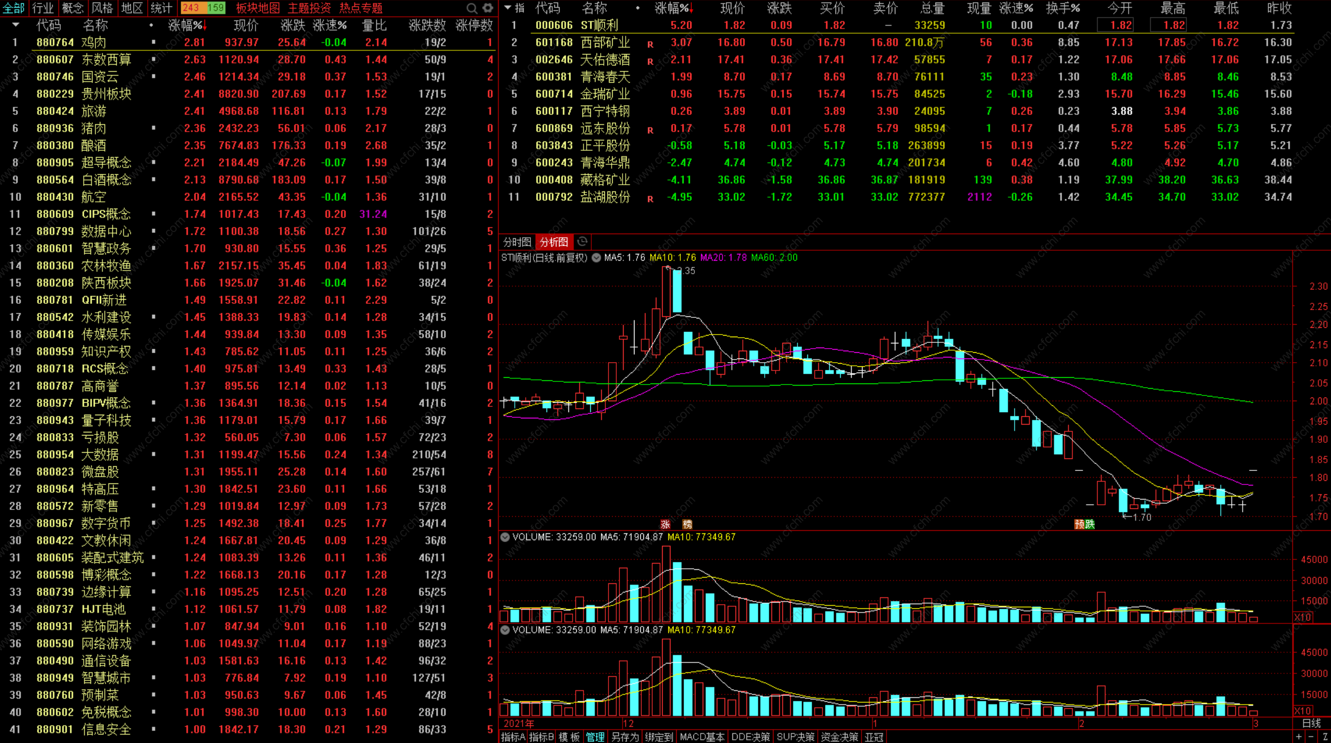Open settings gear in sector panel
Viewport: 1331px width, 743px height.
point(488,8)
